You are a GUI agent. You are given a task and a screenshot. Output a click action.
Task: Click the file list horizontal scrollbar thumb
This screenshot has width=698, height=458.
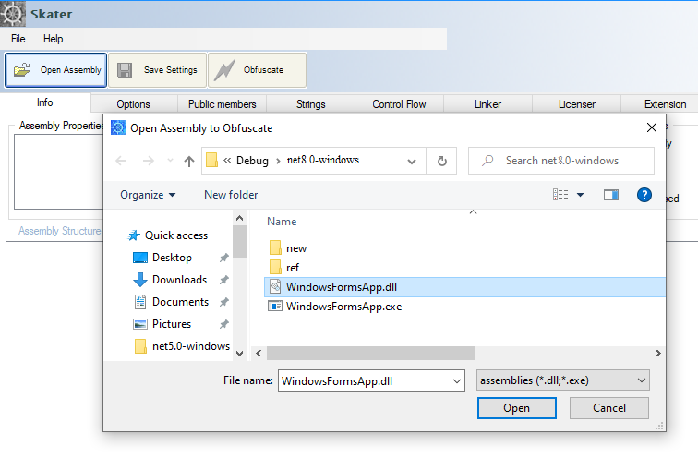(371, 354)
